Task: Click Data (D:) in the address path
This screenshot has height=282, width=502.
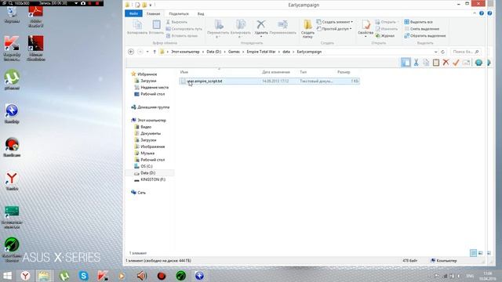Action: coord(214,52)
